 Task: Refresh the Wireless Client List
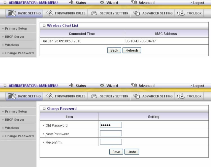click(x=132, y=50)
